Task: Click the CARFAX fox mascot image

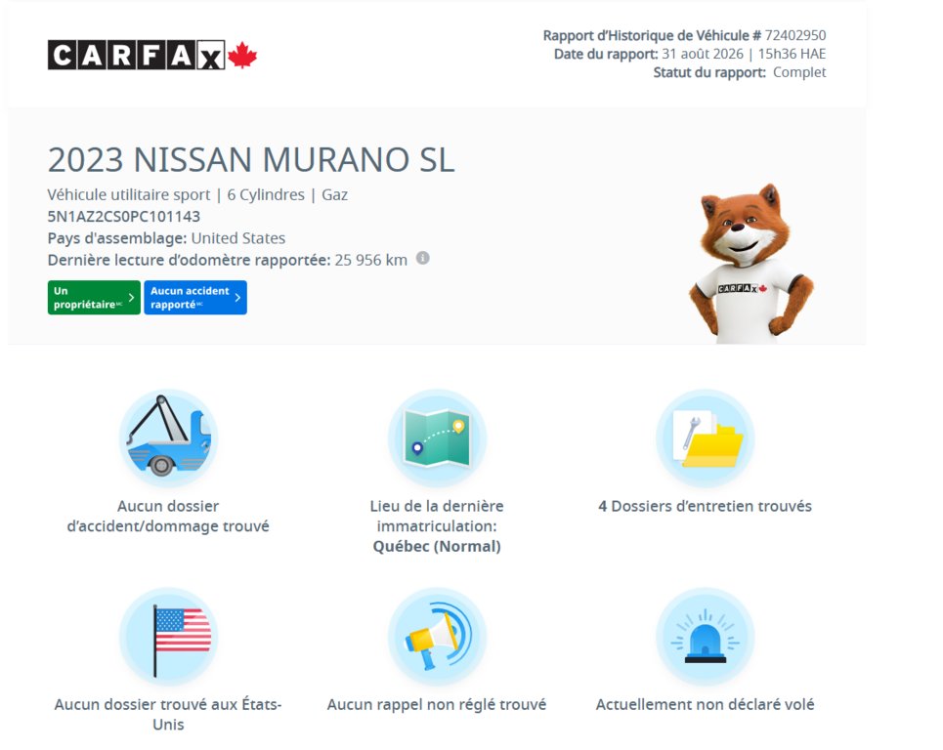Action: (750, 264)
